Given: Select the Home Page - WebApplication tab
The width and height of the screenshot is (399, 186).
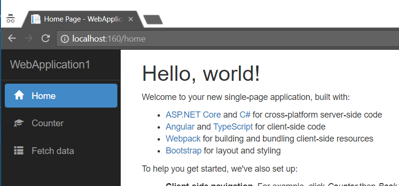Looking at the screenshot, I should (x=83, y=19).
